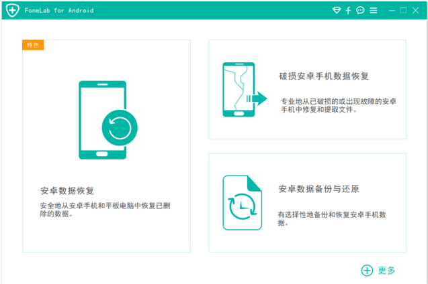
Task: Select the 安卓数据备份与还原 title
Action: [x=318, y=189]
